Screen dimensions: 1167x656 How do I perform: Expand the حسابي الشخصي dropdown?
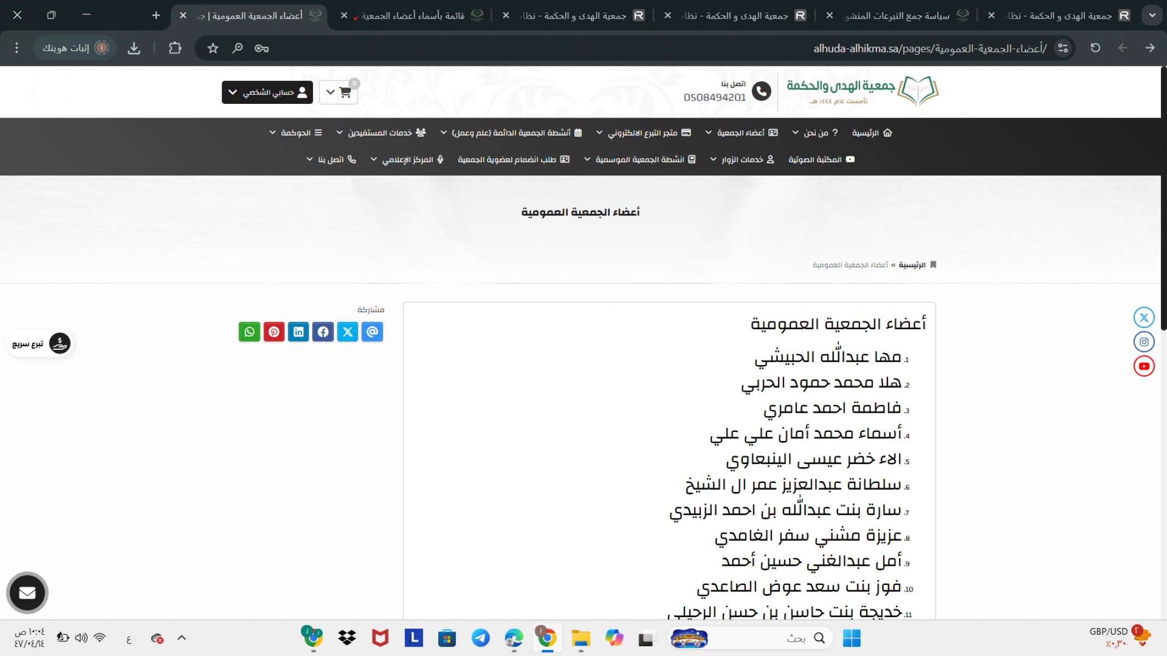pos(267,92)
